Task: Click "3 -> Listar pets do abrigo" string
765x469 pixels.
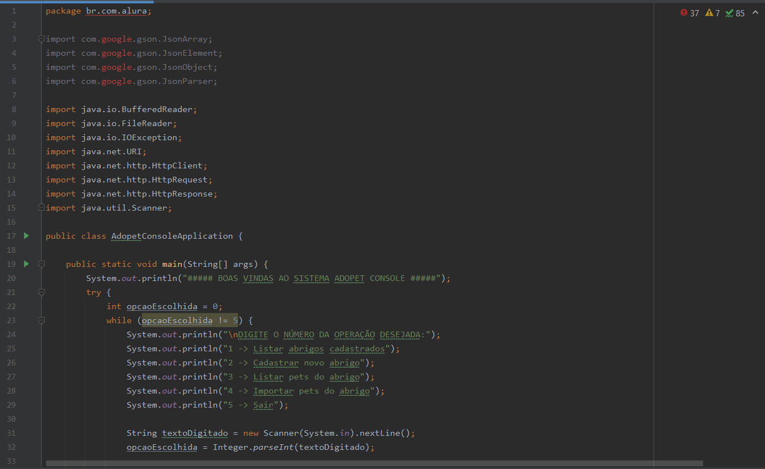Action: pyautogui.click(x=294, y=377)
